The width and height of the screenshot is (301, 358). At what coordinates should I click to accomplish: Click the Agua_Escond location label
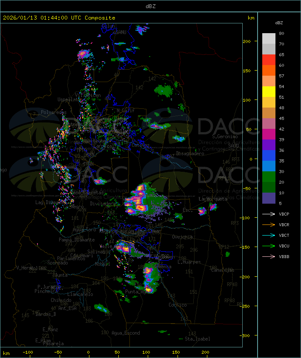126,333
